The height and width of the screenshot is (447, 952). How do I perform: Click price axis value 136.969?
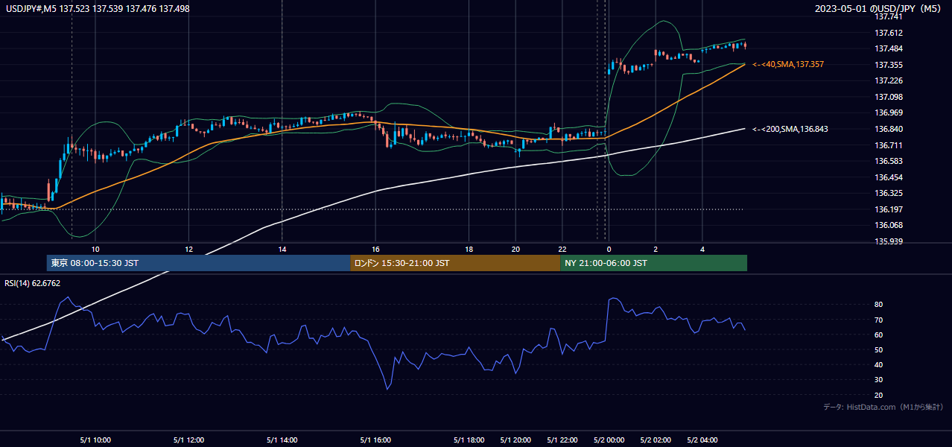tap(888, 112)
